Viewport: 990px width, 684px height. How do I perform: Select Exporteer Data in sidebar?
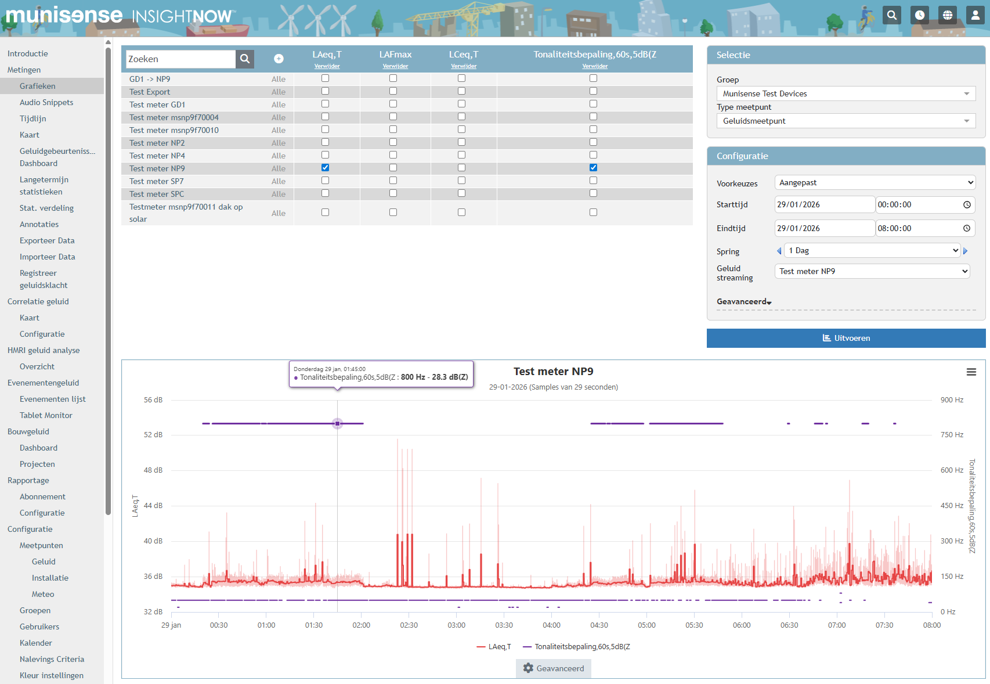47,240
